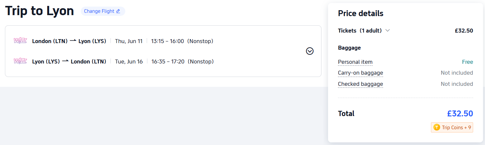Click the Thu, Jun 11 departure date
Viewport: 485px width, 145px height.
pyautogui.click(x=129, y=41)
